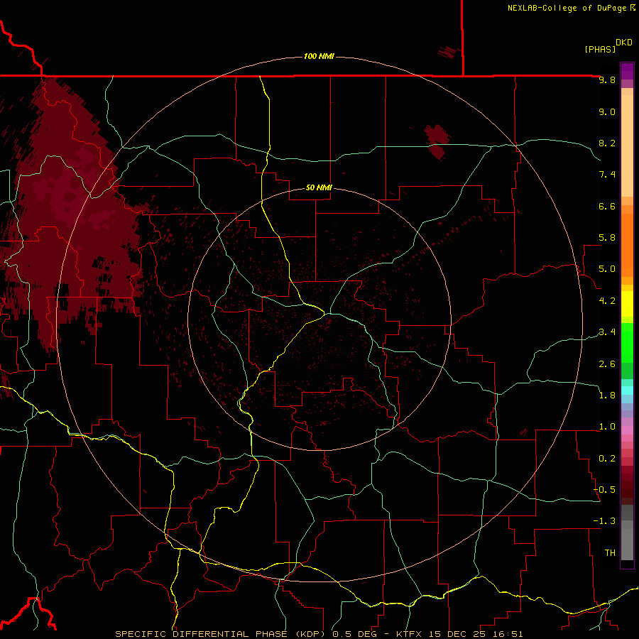
Task: Click the 5.0 scale value
Action: 607,269
